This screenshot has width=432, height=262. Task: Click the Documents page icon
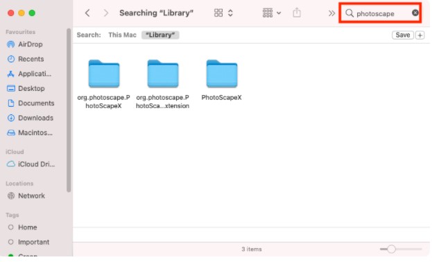pyautogui.click(x=10, y=103)
